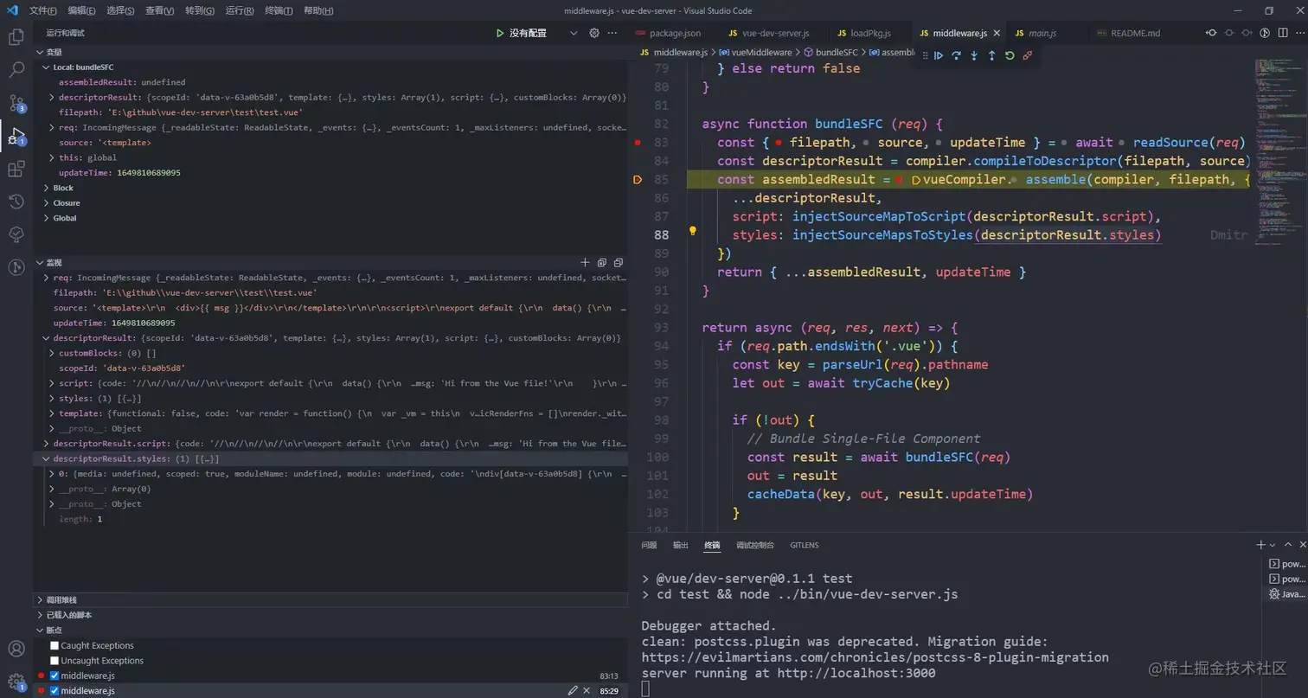Split the editor to the right
This screenshot has width=1308, height=698.
[1281, 33]
